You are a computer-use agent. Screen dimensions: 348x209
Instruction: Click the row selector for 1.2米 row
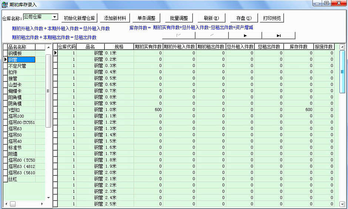click(x=55, y=122)
